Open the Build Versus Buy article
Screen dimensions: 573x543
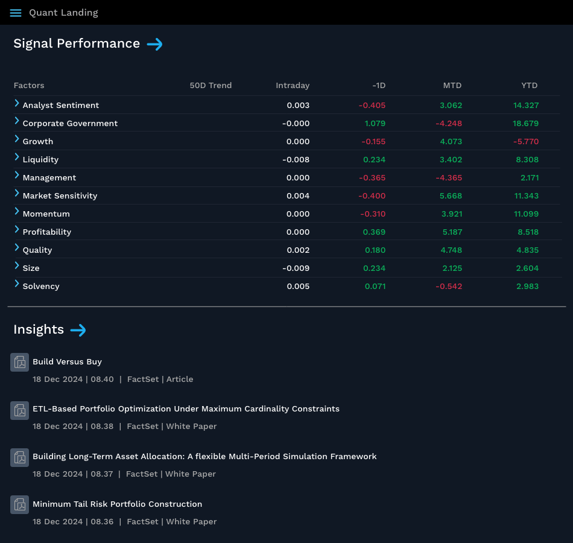(67, 361)
